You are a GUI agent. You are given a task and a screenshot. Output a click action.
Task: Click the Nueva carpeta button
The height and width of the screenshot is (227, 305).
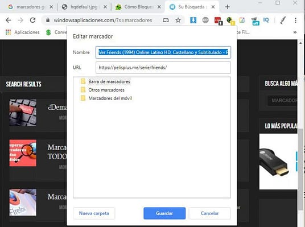click(x=94, y=213)
